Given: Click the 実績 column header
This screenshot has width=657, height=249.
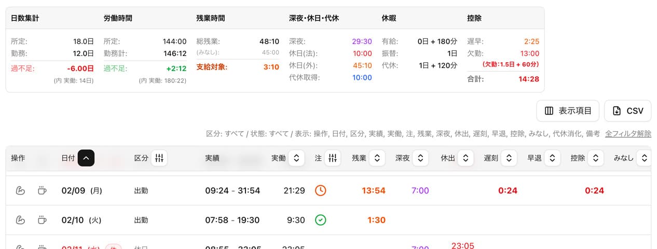Looking at the screenshot, I should click(x=212, y=158).
